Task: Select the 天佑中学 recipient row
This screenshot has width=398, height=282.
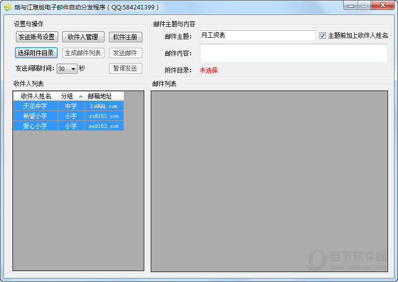Action: [68, 106]
